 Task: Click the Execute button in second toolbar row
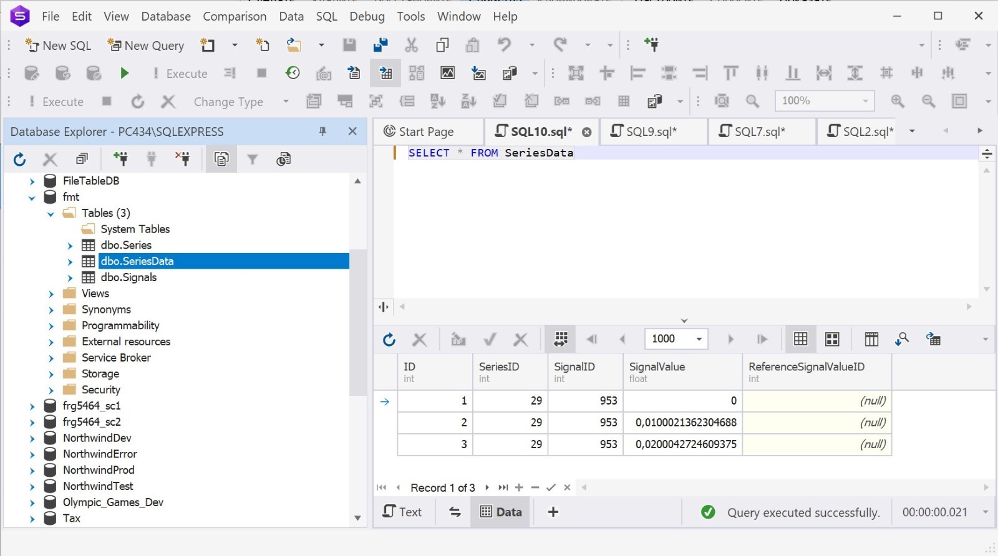tap(180, 73)
